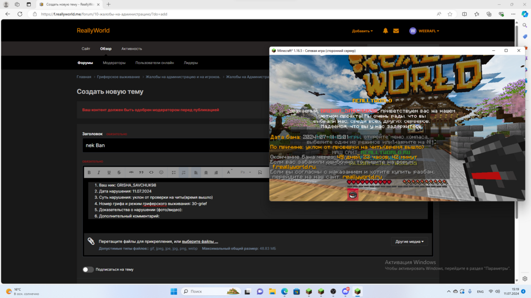Image resolution: width=531 pixels, height=298 pixels.
Task: Toggle the subscribe to topic switch
Action: point(88,269)
